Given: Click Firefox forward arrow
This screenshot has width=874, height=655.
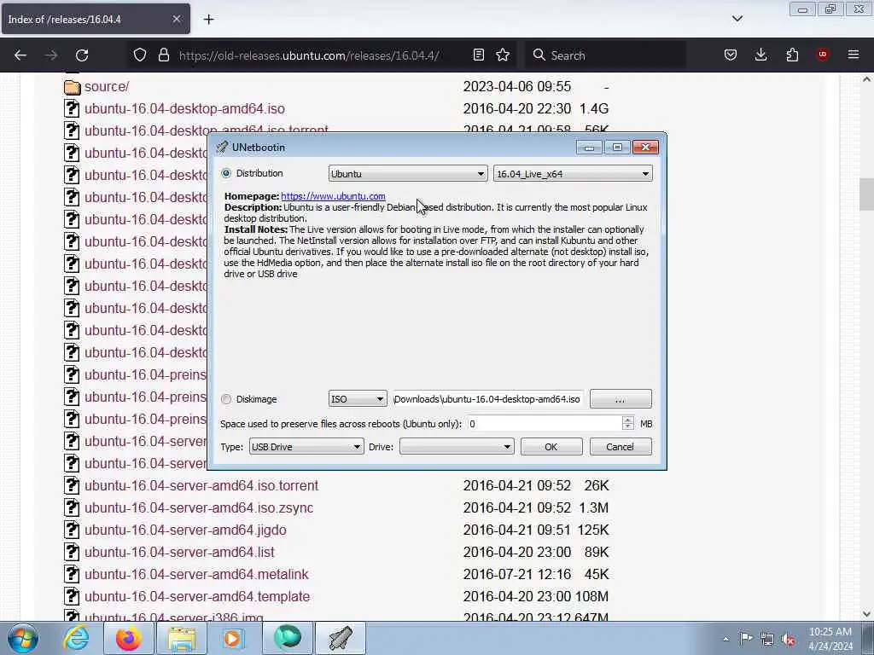Looking at the screenshot, I should 51,55.
